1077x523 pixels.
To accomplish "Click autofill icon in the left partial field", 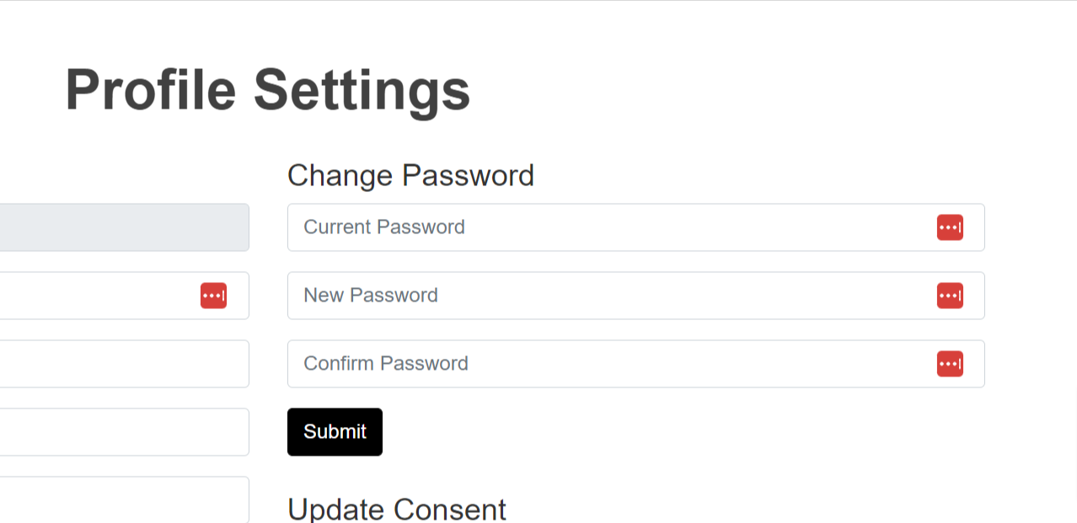I will pyautogui.click(x=213, y=296).
